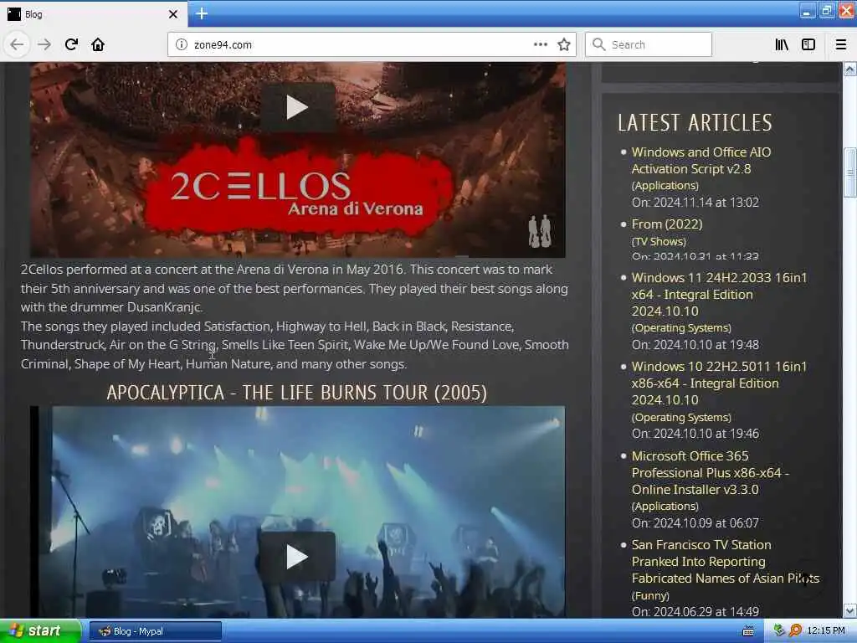Click the TV Shows category link

[x=659, y=241]
